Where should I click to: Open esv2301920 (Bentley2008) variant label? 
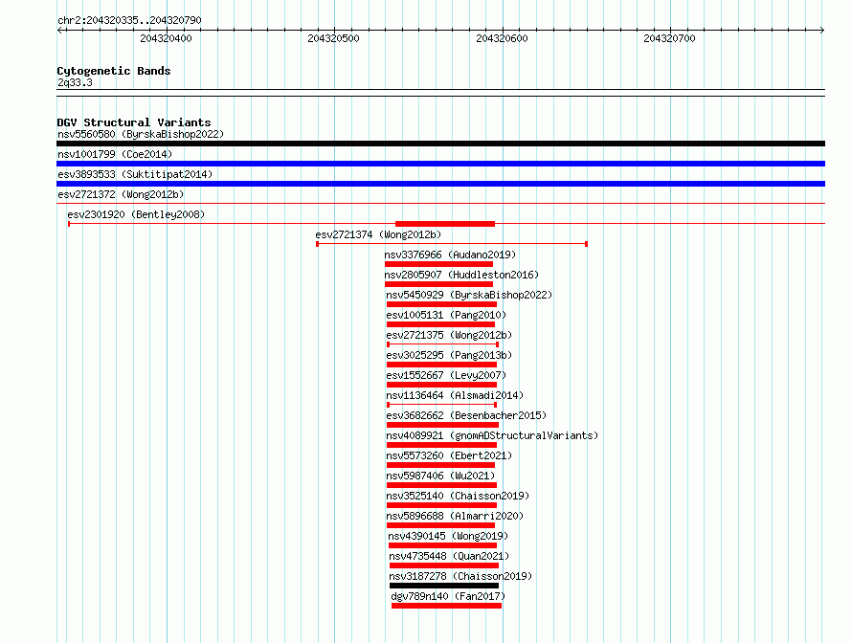coord(136,214)
